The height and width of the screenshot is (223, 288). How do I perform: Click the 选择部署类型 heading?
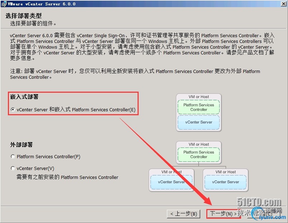pyautogui.click(x=24, y=16)
